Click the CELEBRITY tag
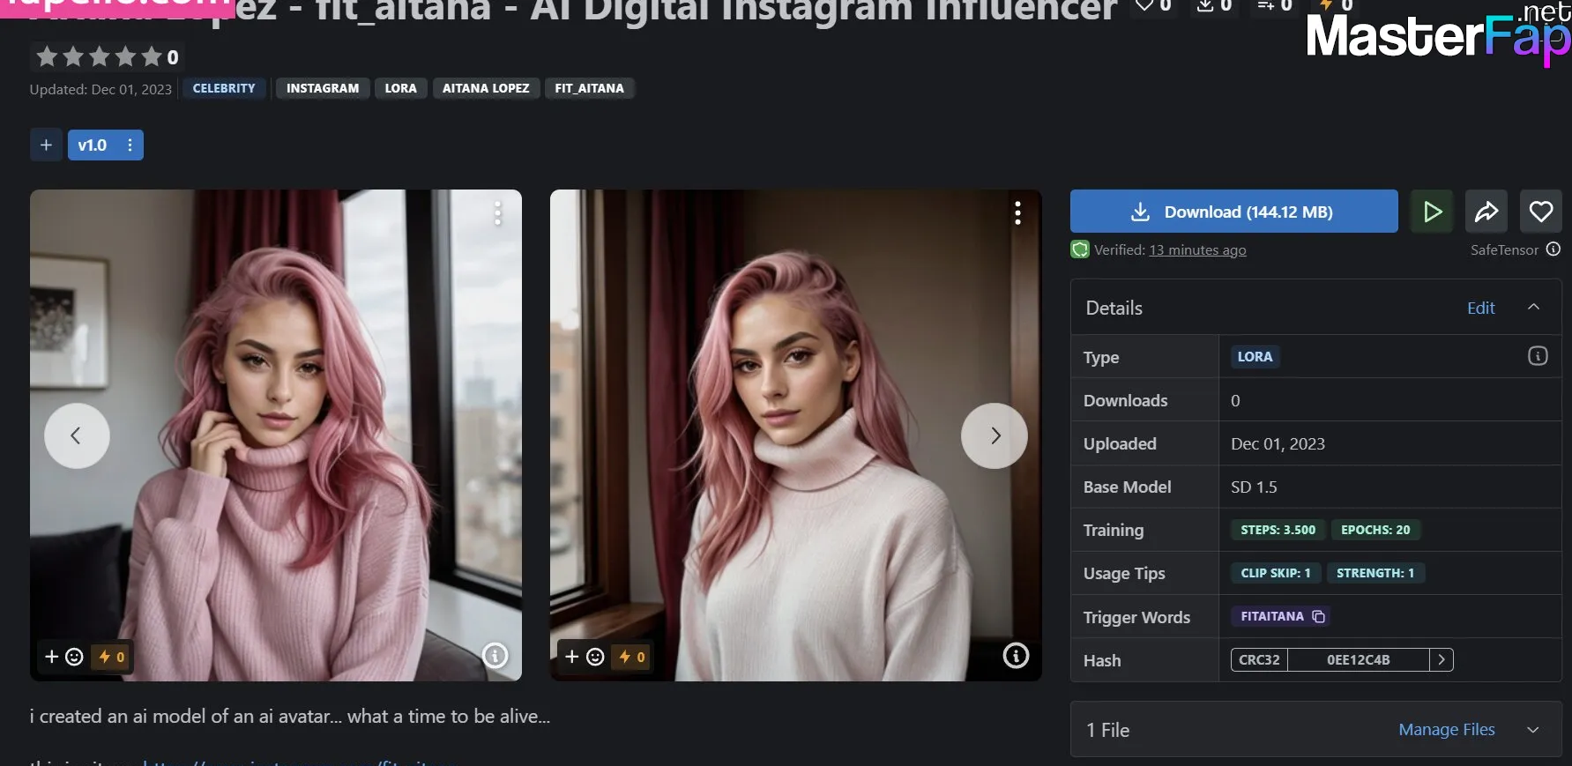This screenshot has height=766, width=1572. click(224, 88)
